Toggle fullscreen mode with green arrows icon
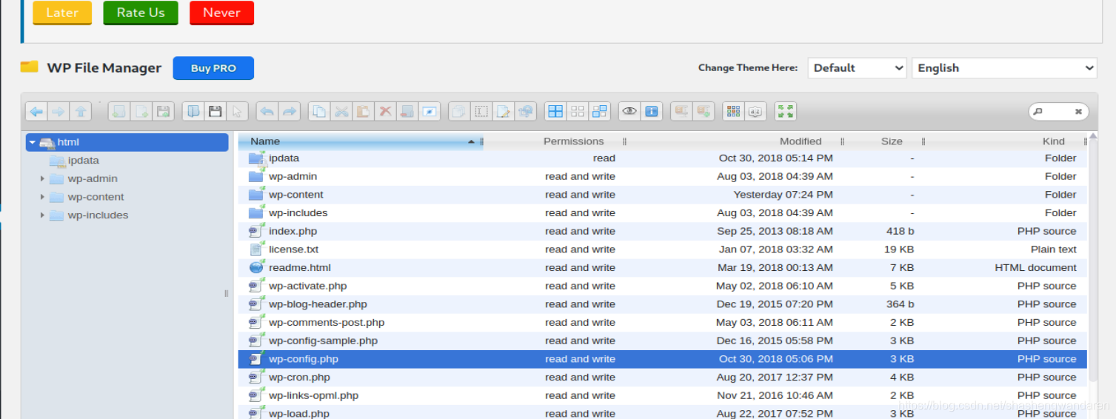This screenshot has height=419, width=1116. [x=785, y=112]
